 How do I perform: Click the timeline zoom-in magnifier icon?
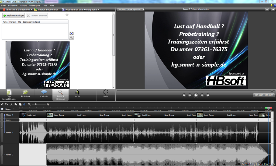click(48, 104)
